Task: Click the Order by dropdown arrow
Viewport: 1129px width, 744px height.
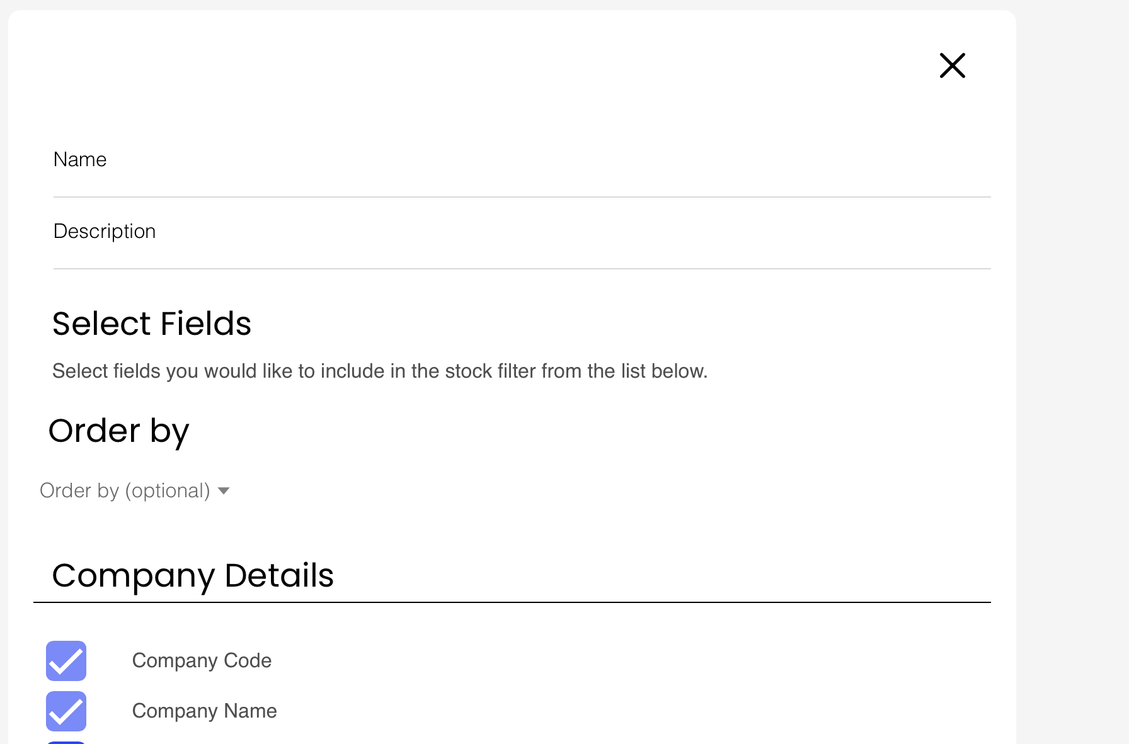Action: [x=224, y=490]
